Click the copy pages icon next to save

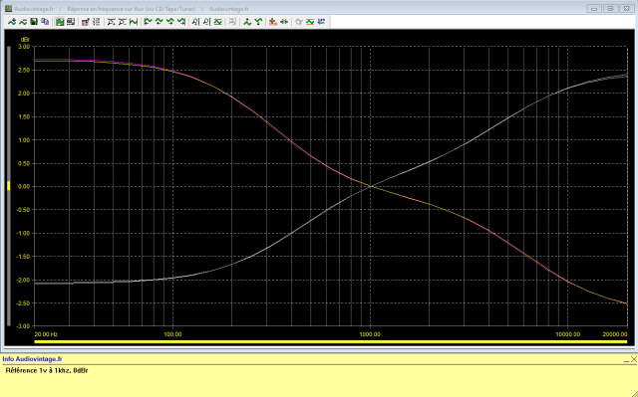point(45,22)
